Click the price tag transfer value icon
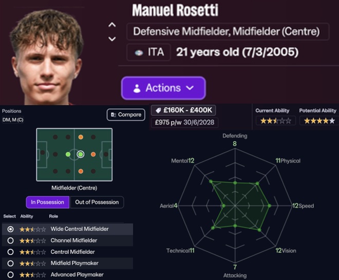 (x=159, y=111)
